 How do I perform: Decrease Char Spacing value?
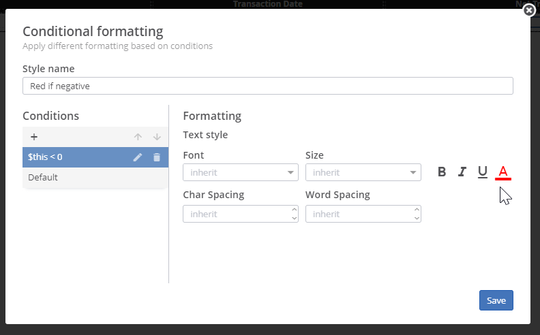tap(294, 218)
